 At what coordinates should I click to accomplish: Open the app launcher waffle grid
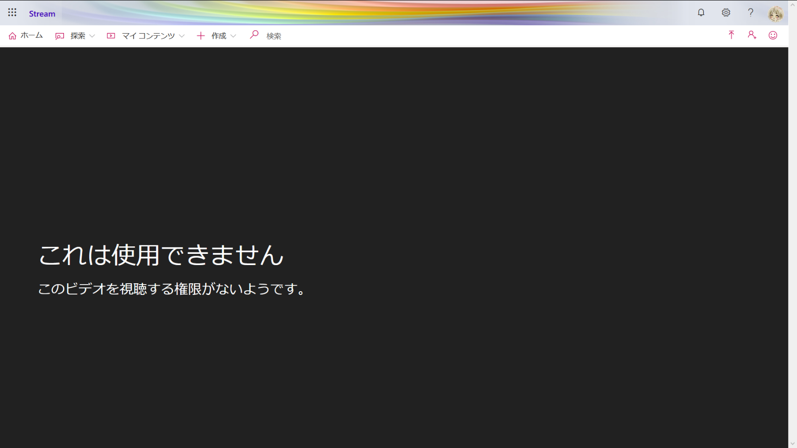coord(12,13)
